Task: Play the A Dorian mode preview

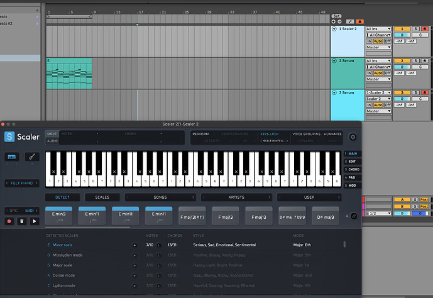Action: (x=134, y=275)
